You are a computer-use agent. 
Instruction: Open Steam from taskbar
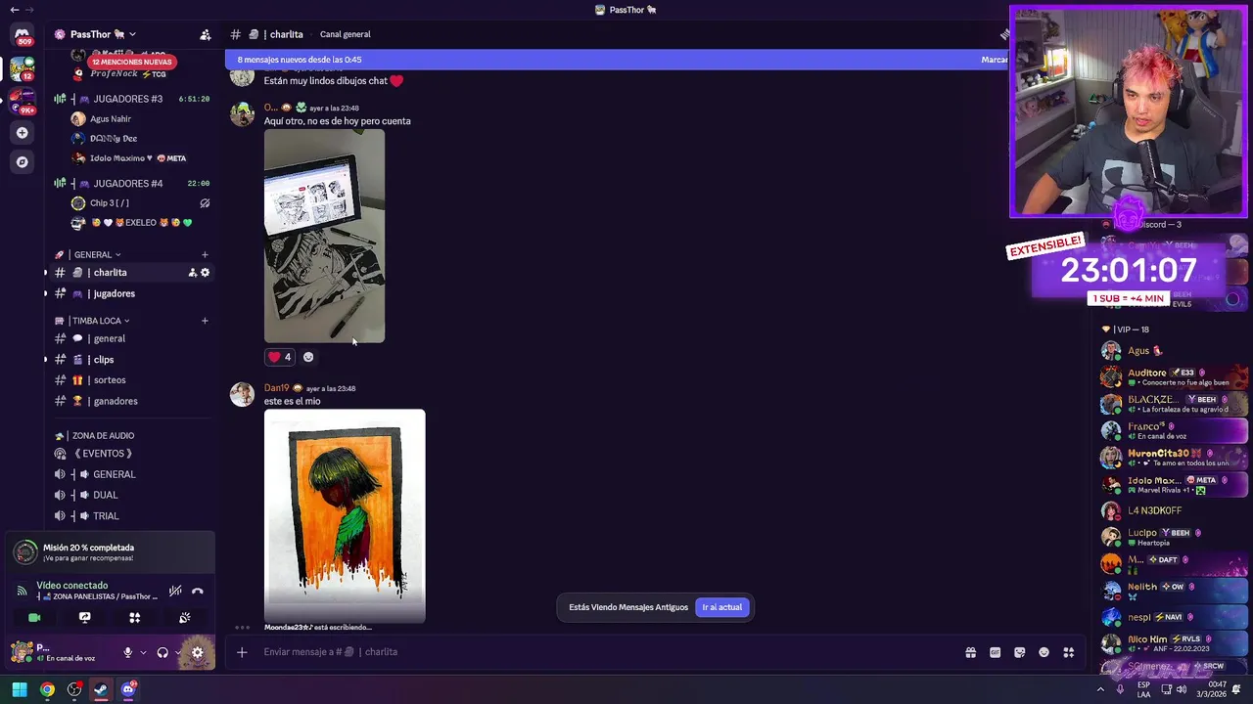tap(101, 689)
